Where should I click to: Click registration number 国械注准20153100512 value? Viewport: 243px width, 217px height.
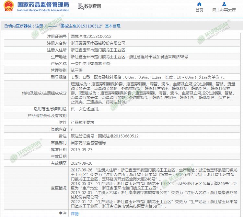(x=91, y=37)
